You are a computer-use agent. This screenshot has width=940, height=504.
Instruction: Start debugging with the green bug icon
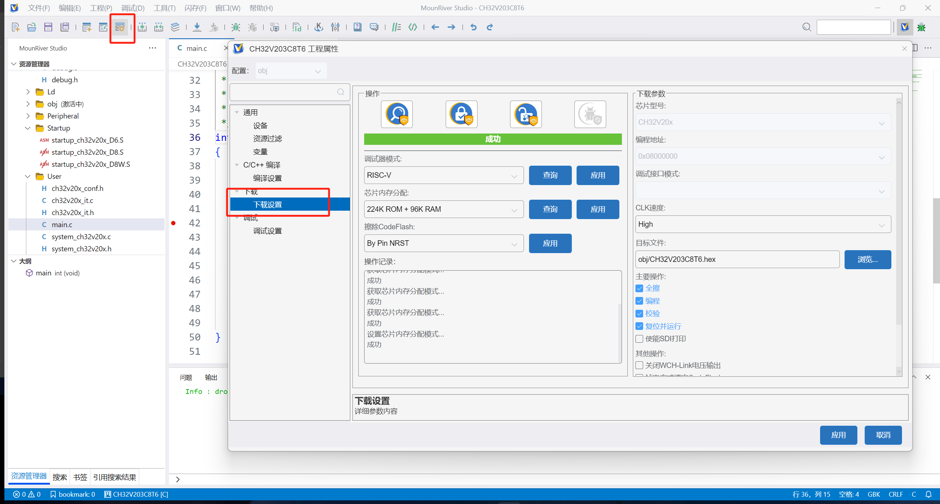(x=236, y=27)
